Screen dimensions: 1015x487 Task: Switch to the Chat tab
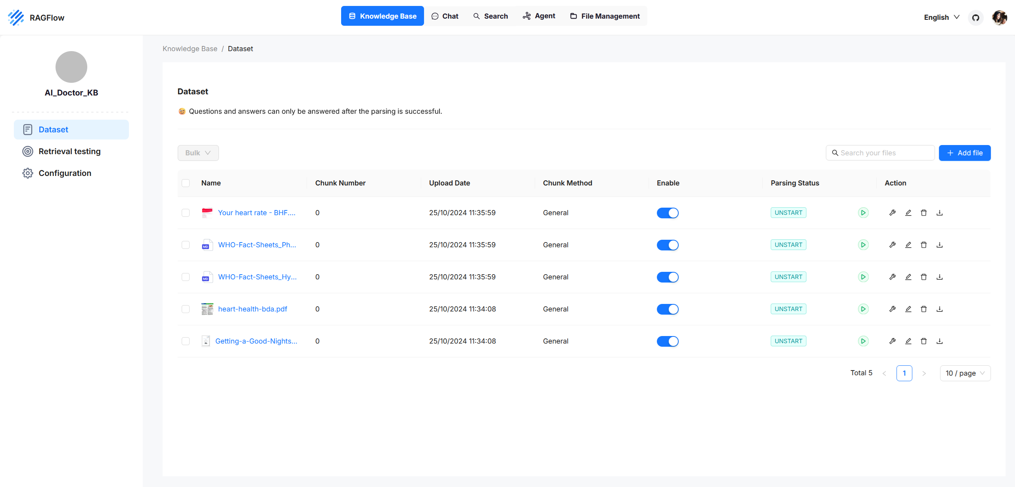pos(445,16)
